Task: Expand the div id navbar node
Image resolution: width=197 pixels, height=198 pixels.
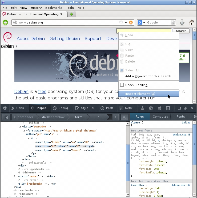Action: tap(14, 176)
